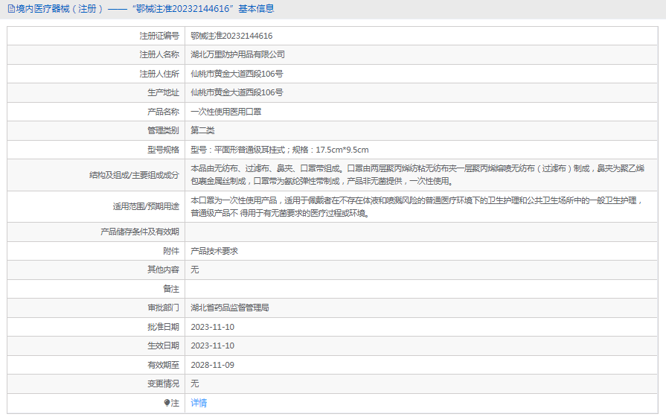Click the 产品储存条件及有效期 label
This screenshot has height=417, width=666.
[x=140, y=232]
